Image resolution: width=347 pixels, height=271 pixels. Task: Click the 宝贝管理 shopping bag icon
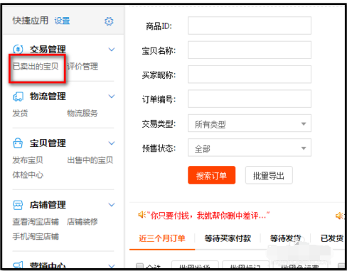coord(18,143)
